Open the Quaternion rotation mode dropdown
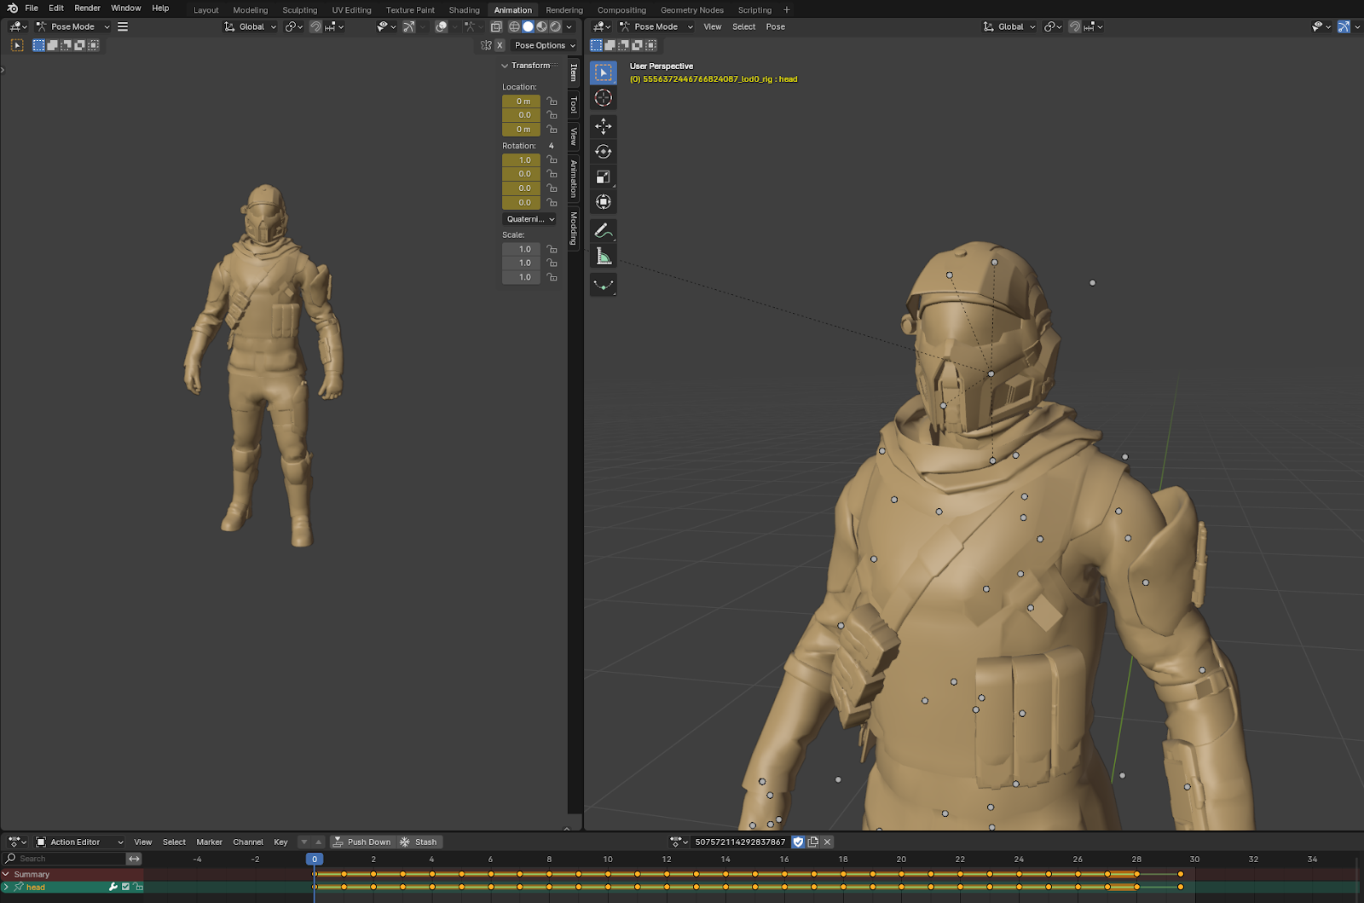Screen dimensions: 1364x903 tap(529, 219)
